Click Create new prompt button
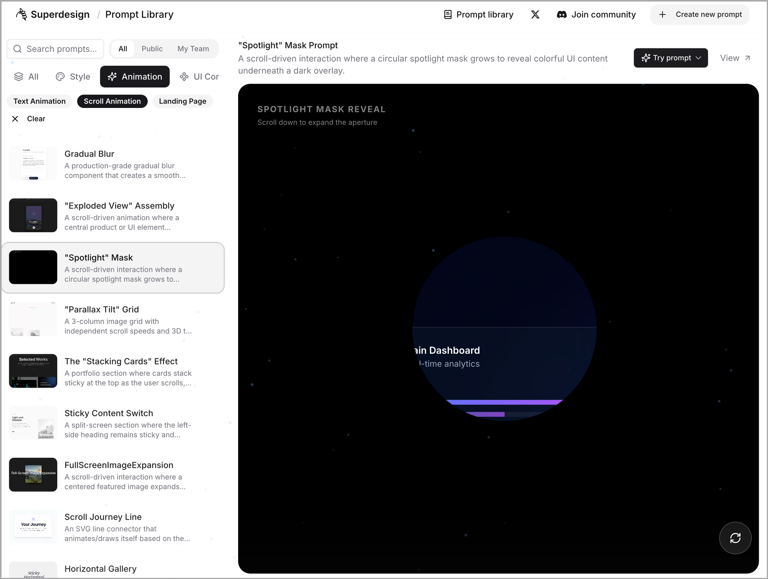The width and height of the screenshot is (768, 579). click(x=700, y=15)
